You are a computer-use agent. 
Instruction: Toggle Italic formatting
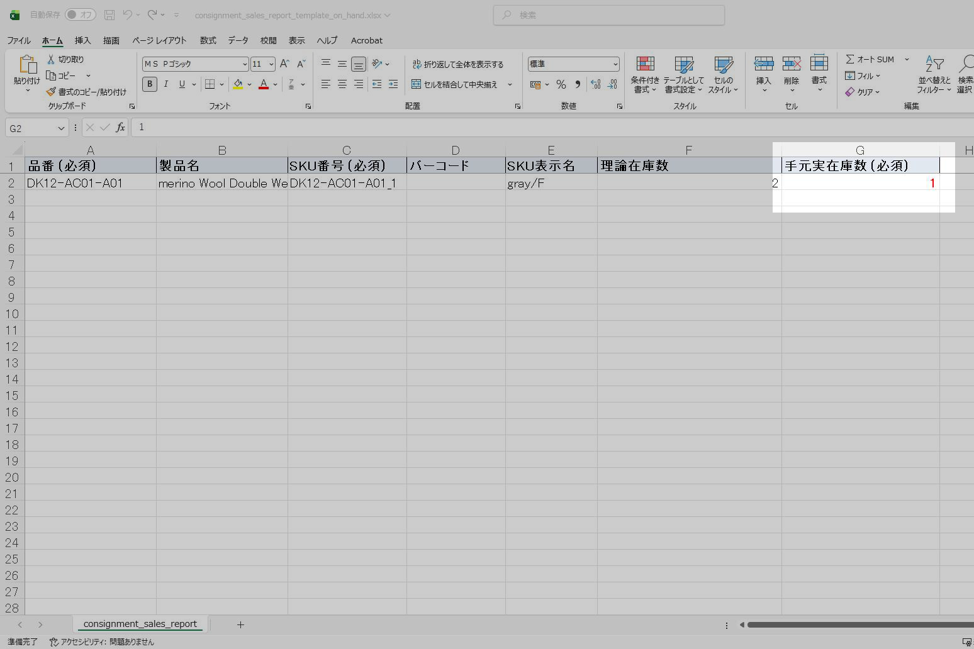point(166,84)
